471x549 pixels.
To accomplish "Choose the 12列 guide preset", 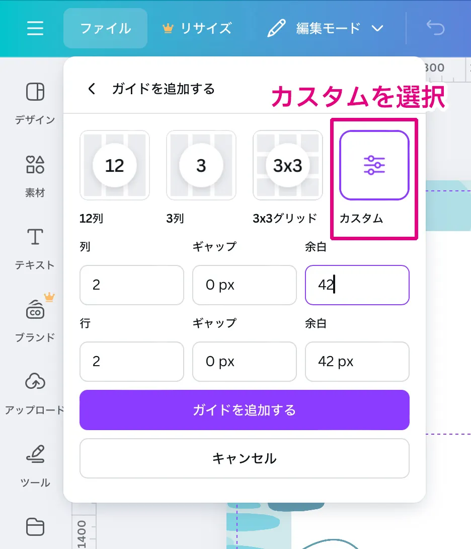I will coord(114,165).
